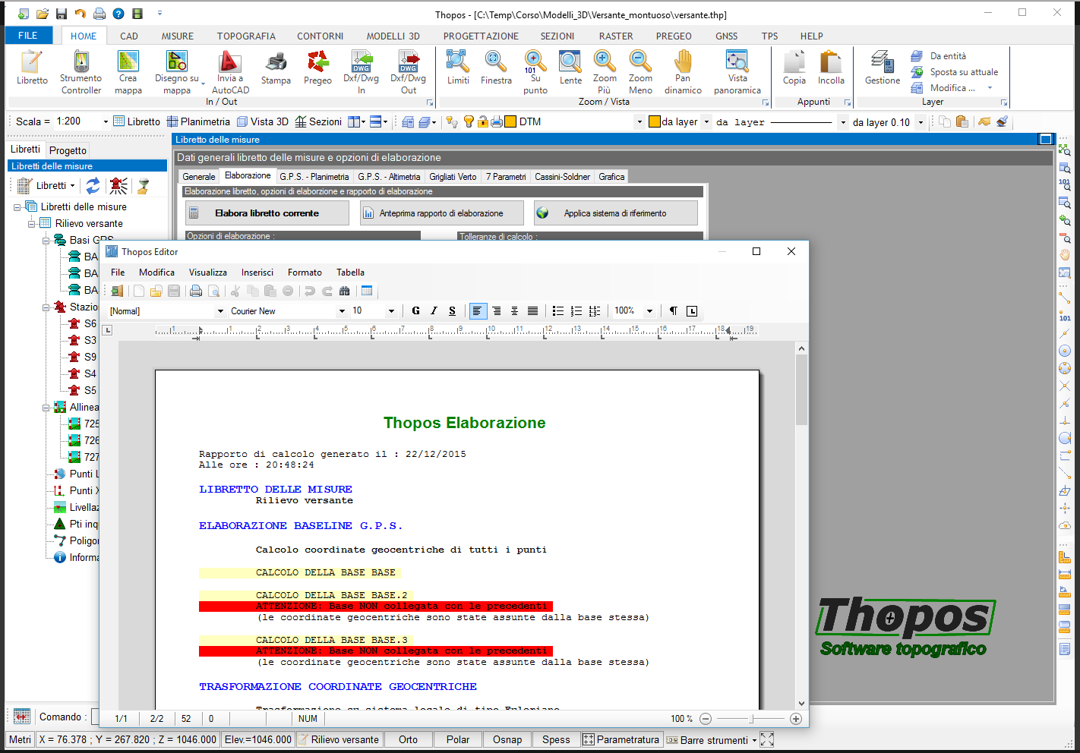Image resolution: width=1080 pixels, height=753 pixels.
Task: Click the editor zoom slider at bottom
Action: 750,719
